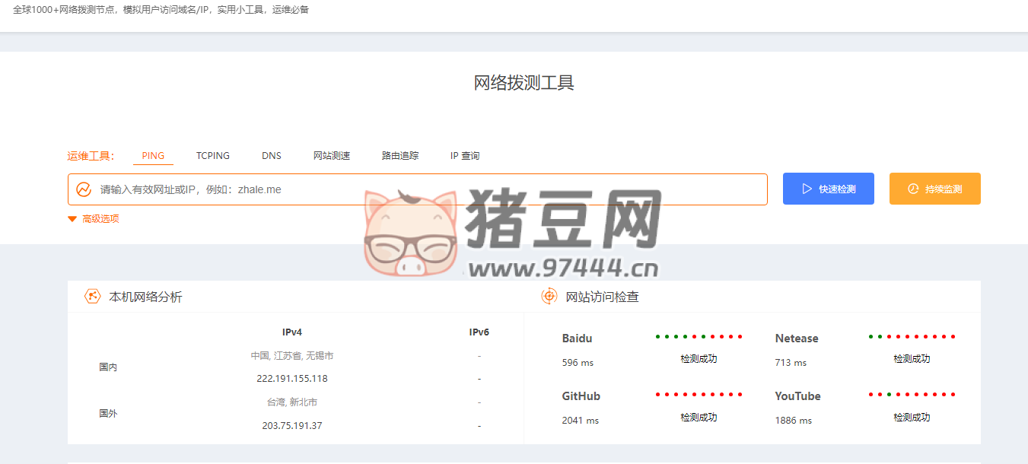Click the 网站访问检查 target icon

click(x=549, y=296)
